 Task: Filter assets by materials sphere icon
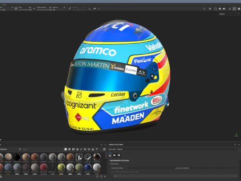65,149
